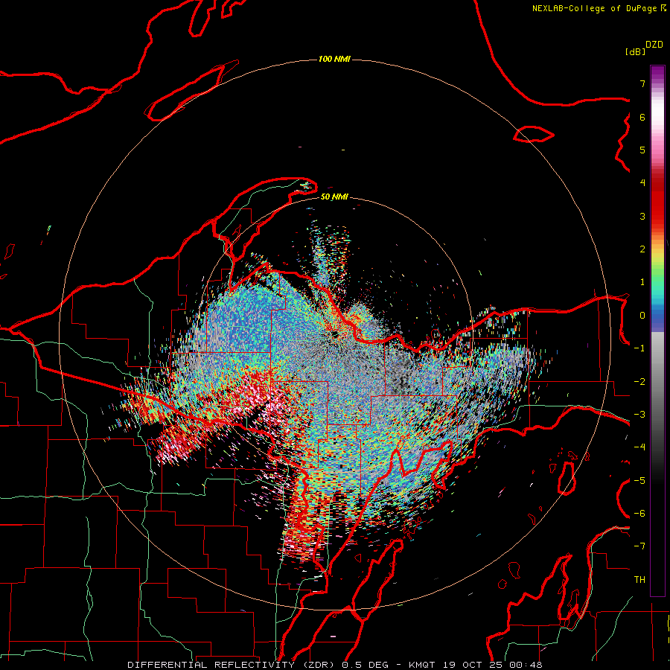Screen dimensions: 670x670
Task: Click the 'TH' label on color scale
Action: 639,579
